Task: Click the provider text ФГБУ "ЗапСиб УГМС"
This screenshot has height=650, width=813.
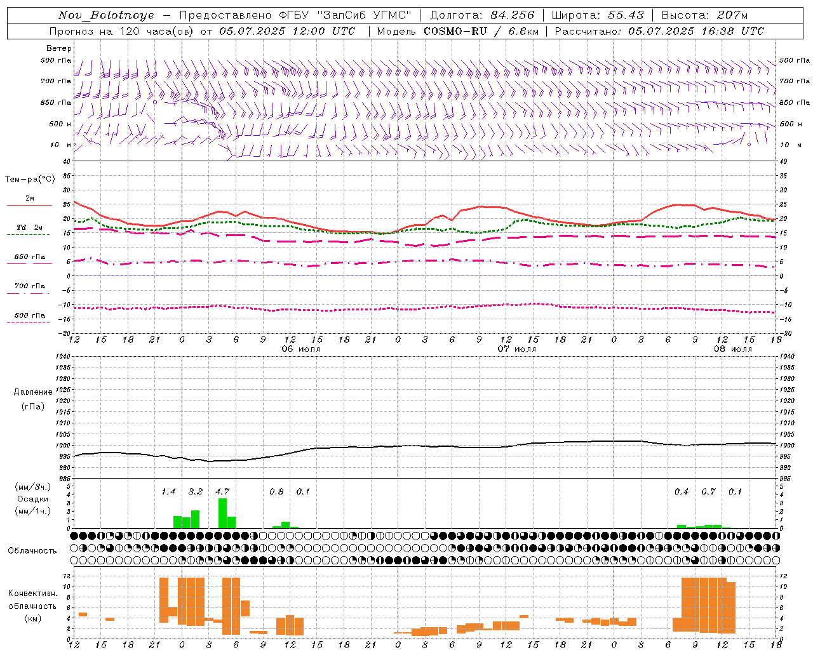Action: (x=346, y=15)
